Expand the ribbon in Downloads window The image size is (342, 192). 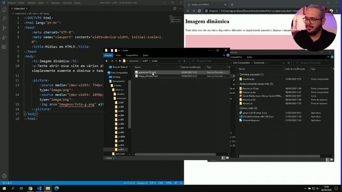tap(328, 57)
